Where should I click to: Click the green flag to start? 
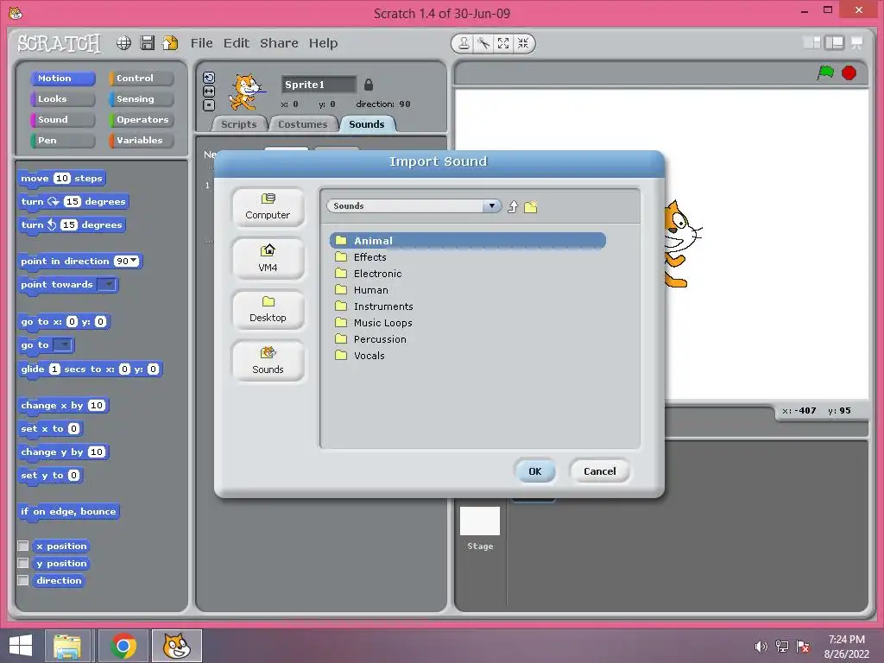click(825, 73)
